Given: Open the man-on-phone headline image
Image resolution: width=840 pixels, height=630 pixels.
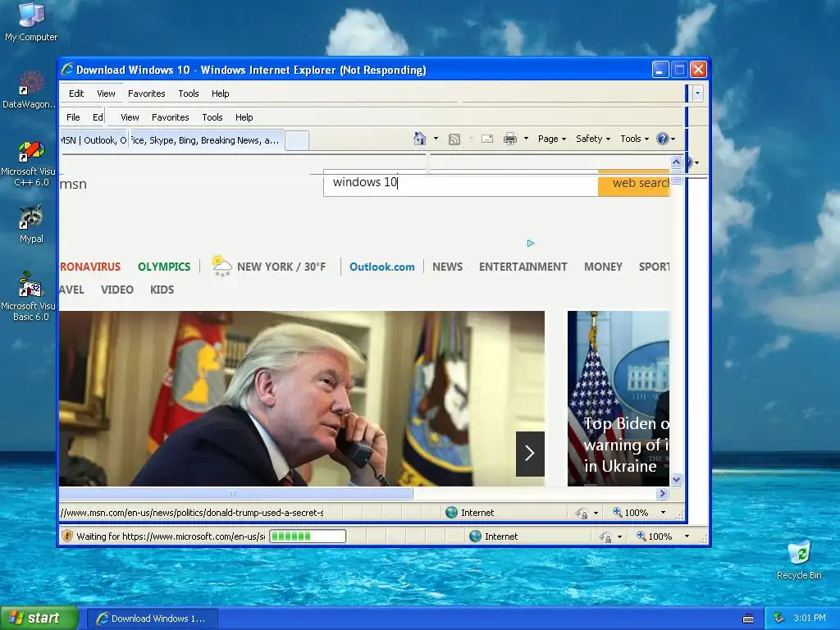Looking at the screenshot, I should 302,399.
